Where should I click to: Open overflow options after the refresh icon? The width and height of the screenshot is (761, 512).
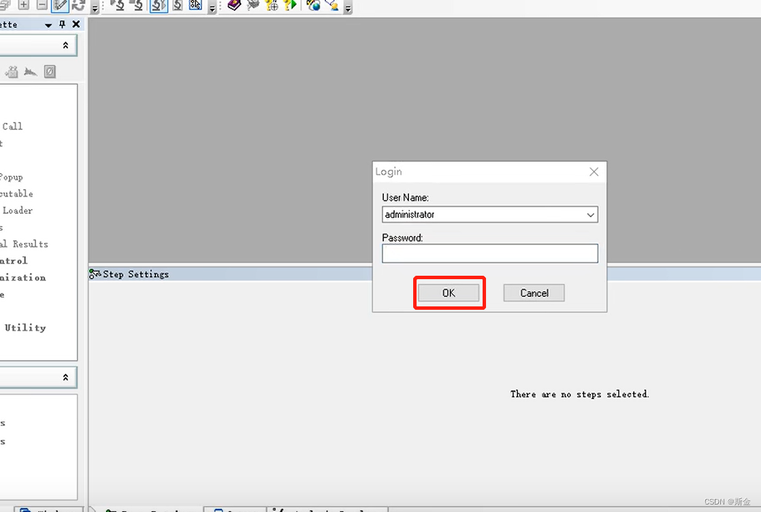coord(95,7)
